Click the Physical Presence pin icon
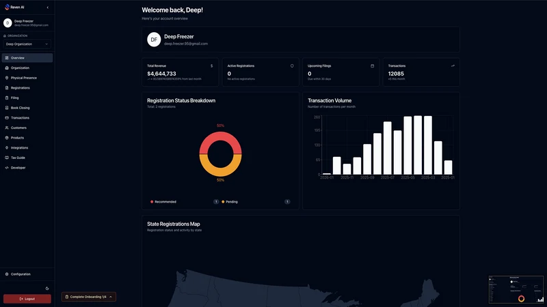 click(x=7, y=78)
